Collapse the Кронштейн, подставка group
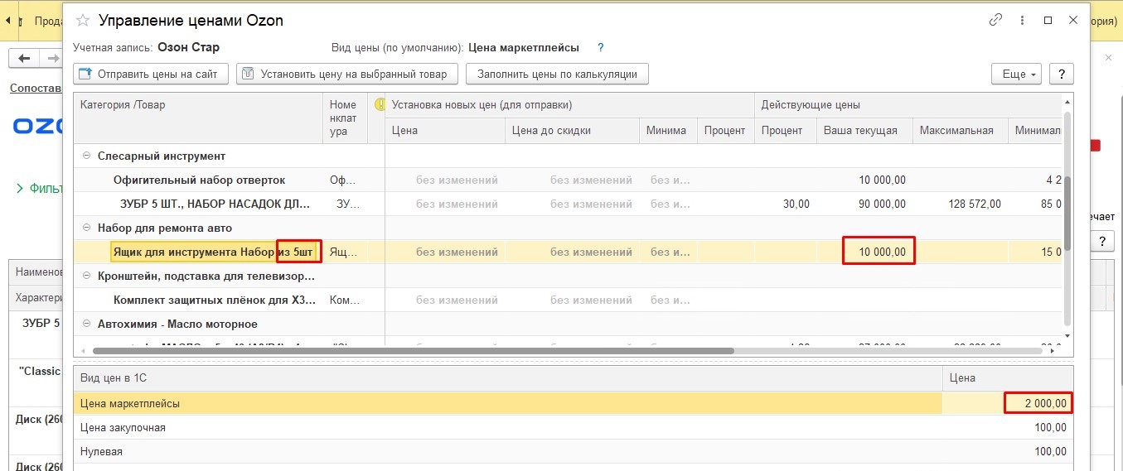The width and height of the screenshot is (1123, 471). (86, 276)
